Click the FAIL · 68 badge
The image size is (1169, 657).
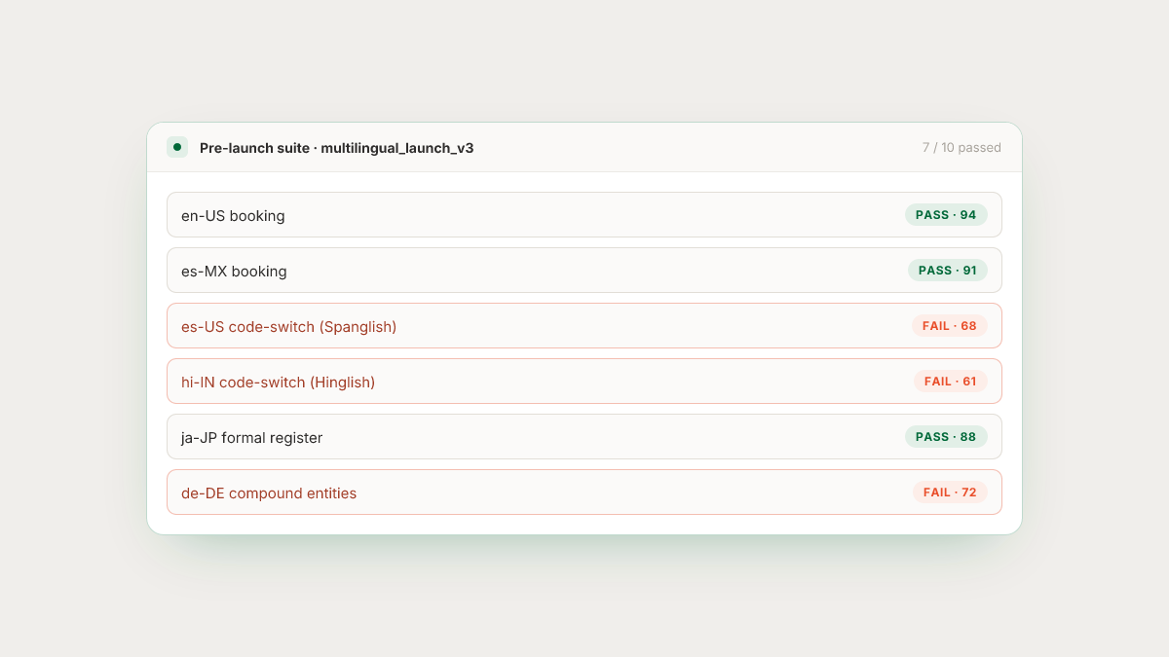pos(950,326)
